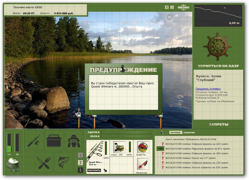
Task: Click the arrow icon next to НАСТРОИТЬ
Action: tap(105, 170)
